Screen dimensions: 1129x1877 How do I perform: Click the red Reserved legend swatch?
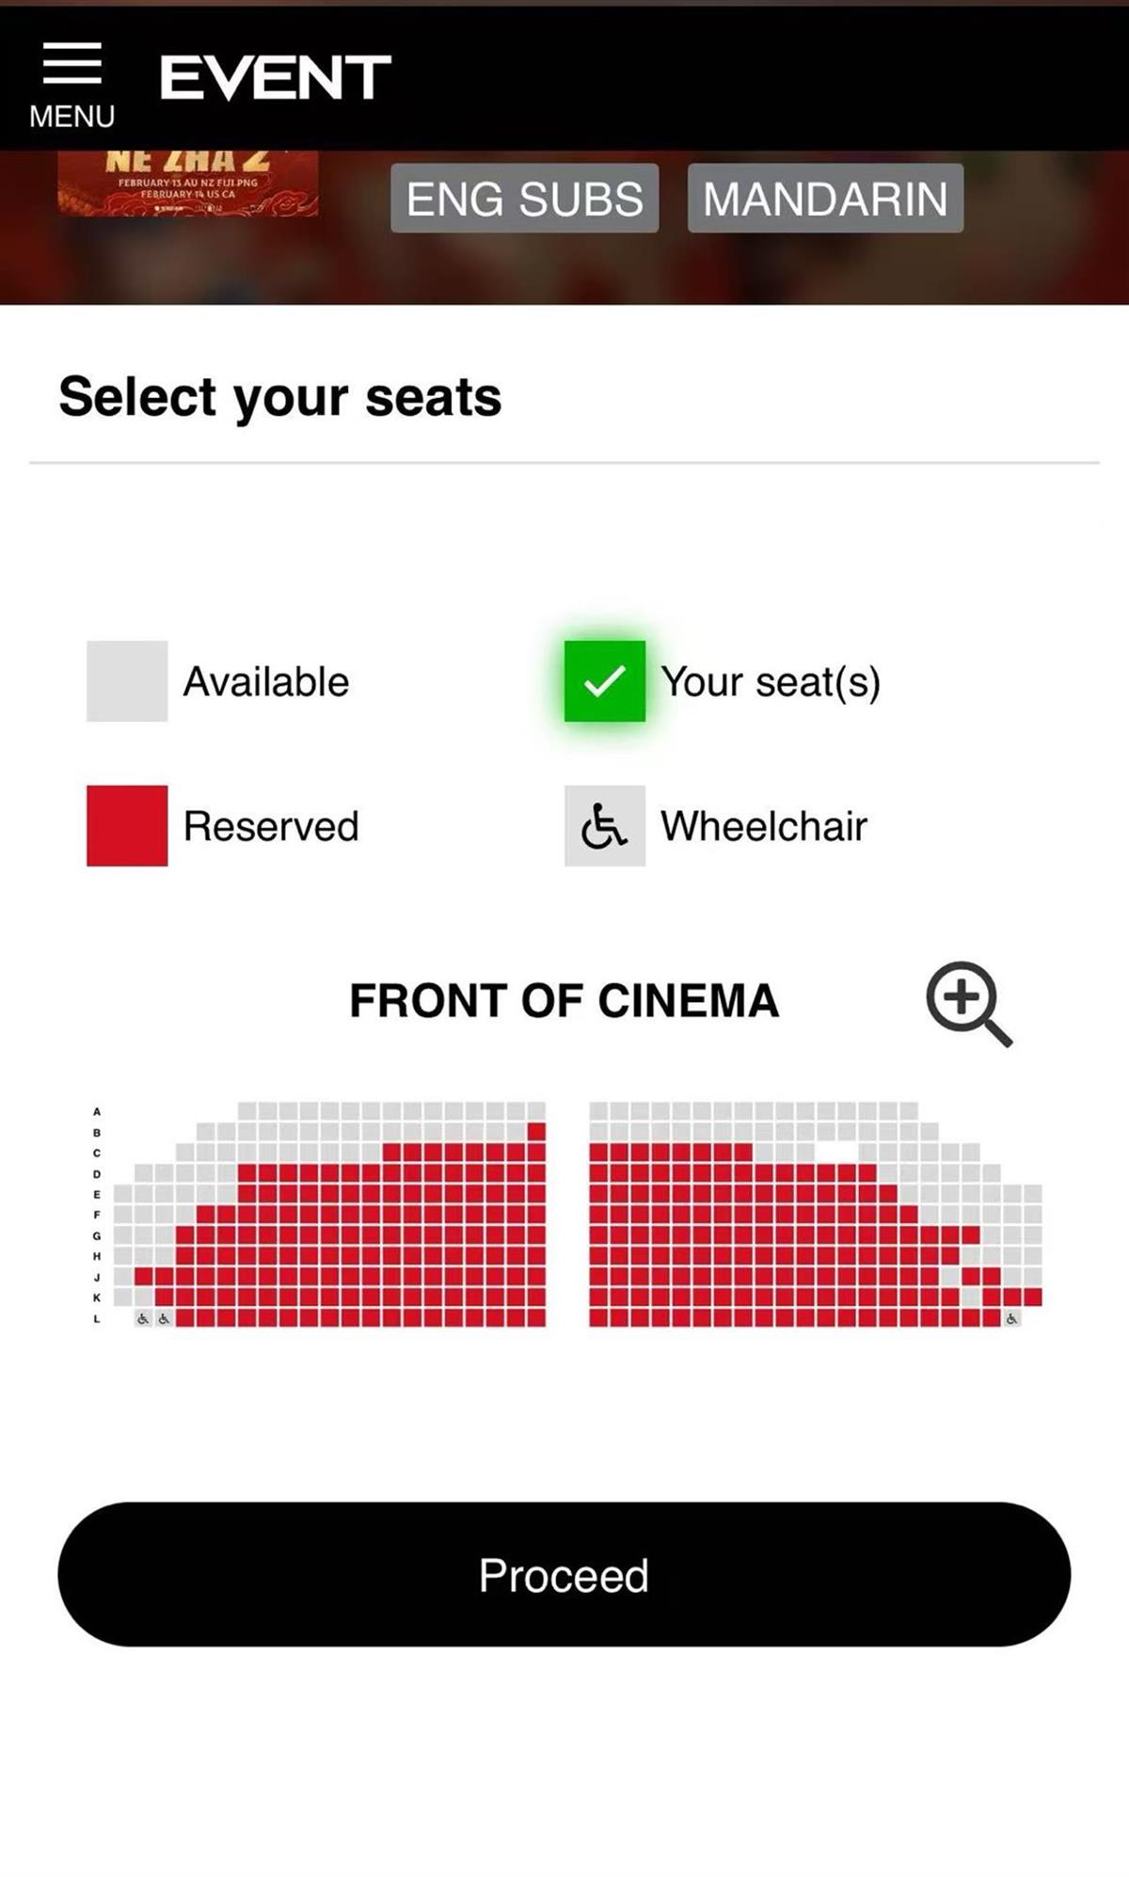click(127, 826)
